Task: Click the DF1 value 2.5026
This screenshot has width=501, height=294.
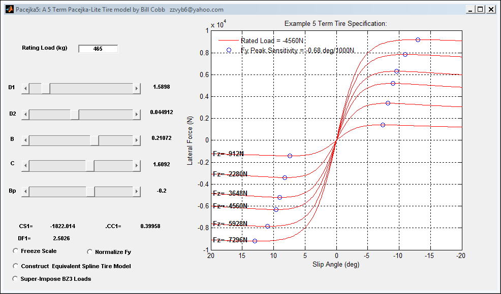Action: (x=61, y=238)
